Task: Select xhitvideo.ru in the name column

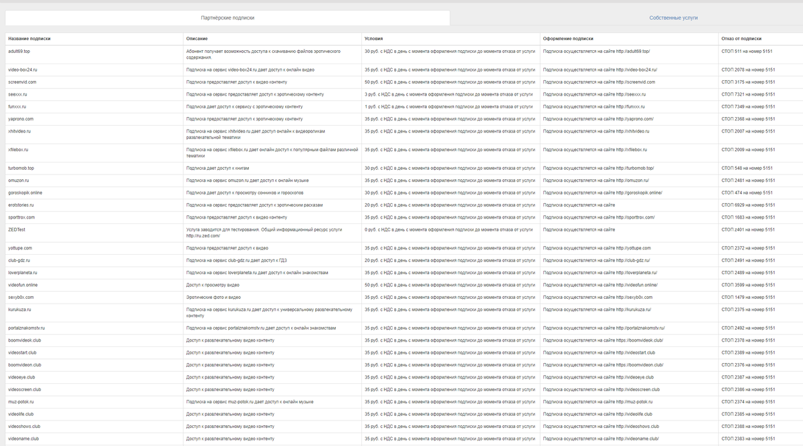Action: 19,131
